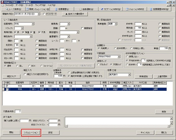Open the 重量種別 dropdown
The height and width of the screenshot is (140, 176).
click(x=69, y=37)
